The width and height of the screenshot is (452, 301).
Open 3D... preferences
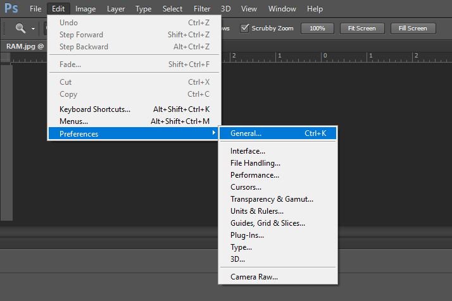tap(278, 259)
